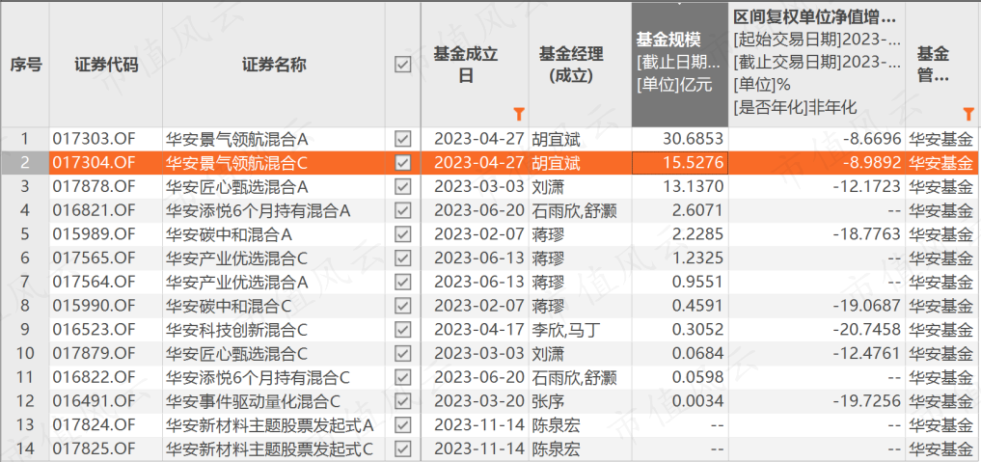This screenshot has width=981, height=462.
Task: Click establishment date 2023-03-20
Action: point(478,401)
